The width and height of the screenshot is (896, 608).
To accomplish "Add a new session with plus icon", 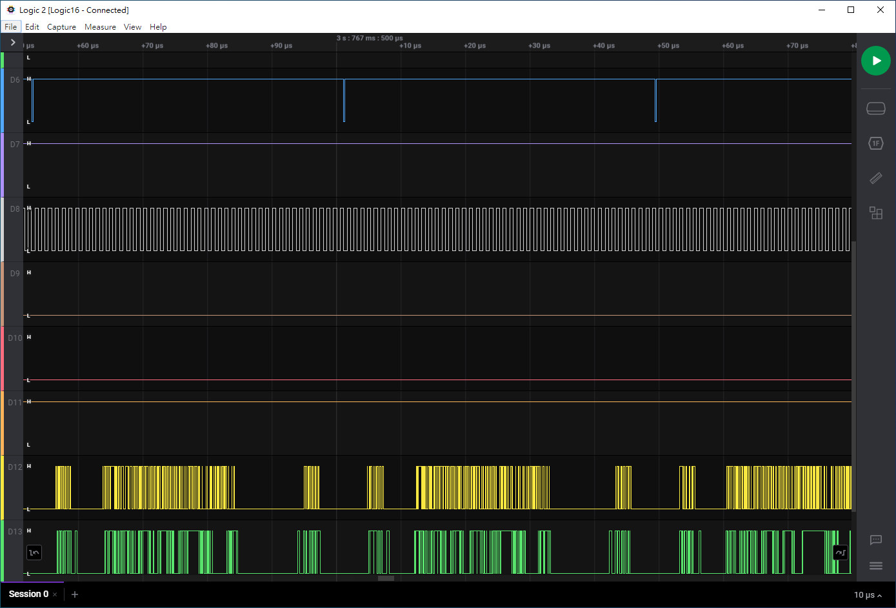I will point(75,594).
